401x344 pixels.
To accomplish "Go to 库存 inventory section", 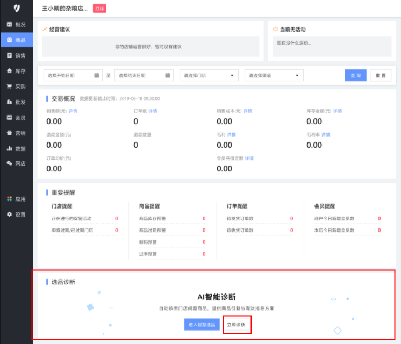I will [16, 71].
